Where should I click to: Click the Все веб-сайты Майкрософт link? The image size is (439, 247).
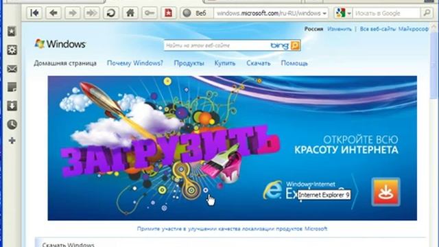click(394, 29)
